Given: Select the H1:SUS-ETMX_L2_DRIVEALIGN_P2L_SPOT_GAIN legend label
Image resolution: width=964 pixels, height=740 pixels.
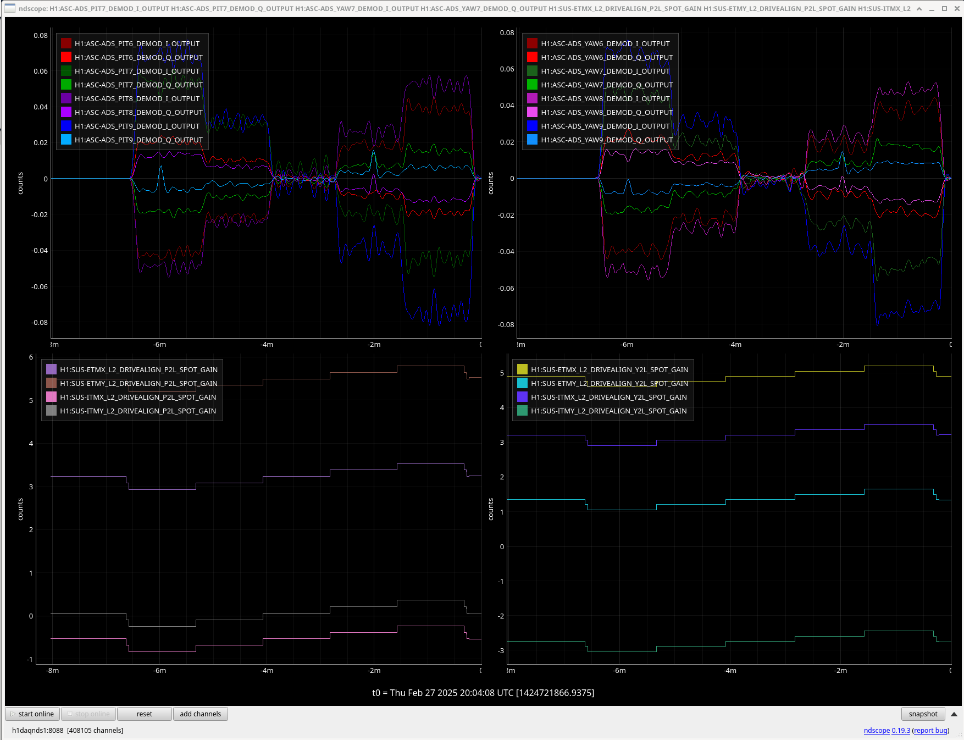Looking at the screenshot, I should [x=139, y=369].
